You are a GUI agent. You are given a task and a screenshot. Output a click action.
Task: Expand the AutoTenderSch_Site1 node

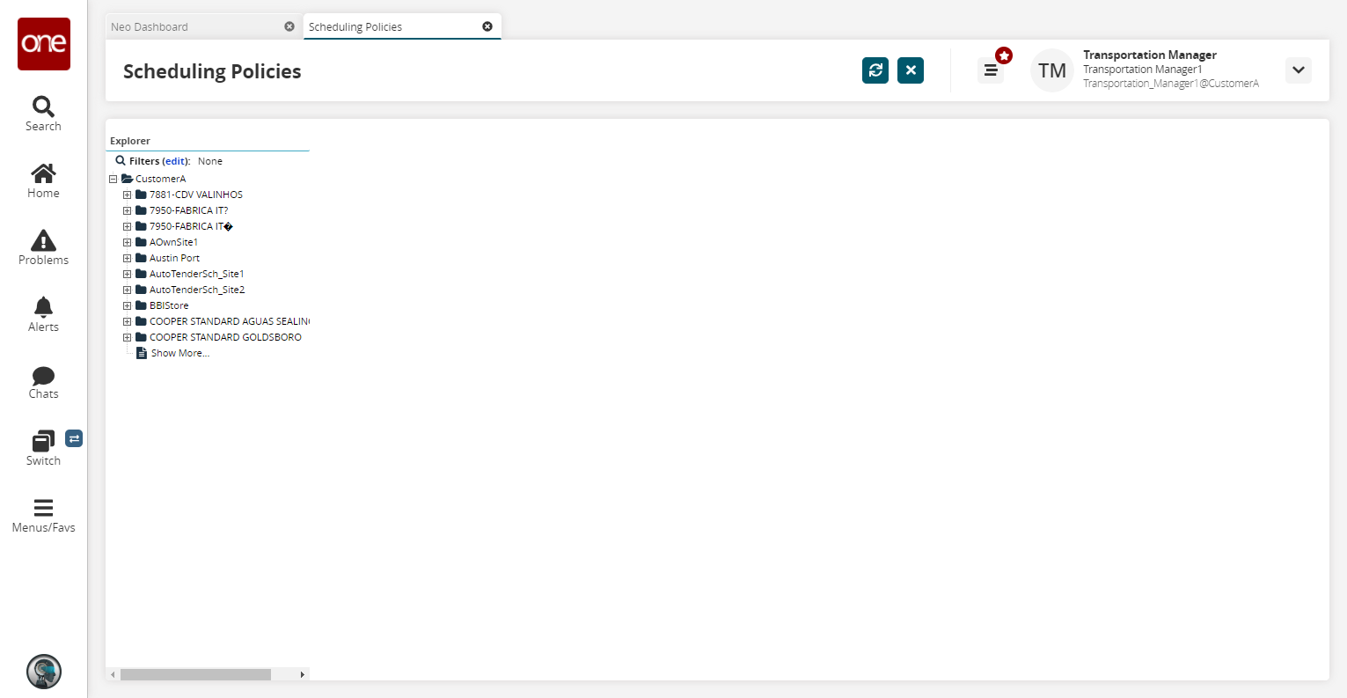pos(128,274)
